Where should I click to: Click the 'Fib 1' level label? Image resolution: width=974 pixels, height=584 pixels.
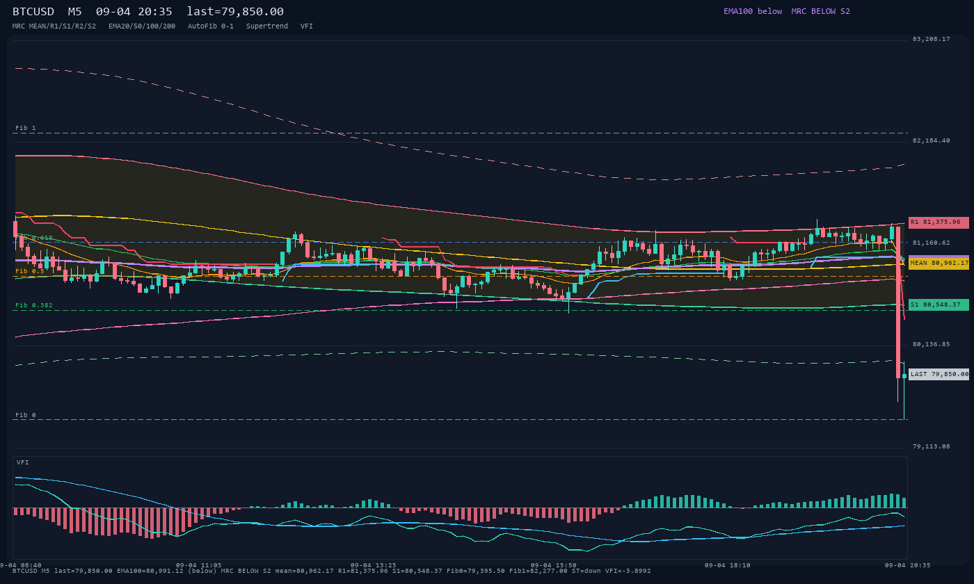pyautogui.click(x=26, y=129)
